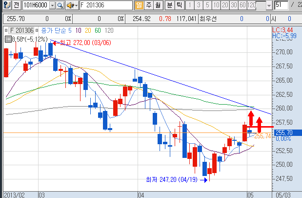The width and height of the screenshot is (302, 198).
Task: Click the 전 button in the toolbar
Action: [16, 5]
